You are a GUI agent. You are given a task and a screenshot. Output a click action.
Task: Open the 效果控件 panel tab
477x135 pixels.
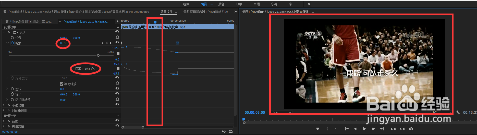(166, 12)
